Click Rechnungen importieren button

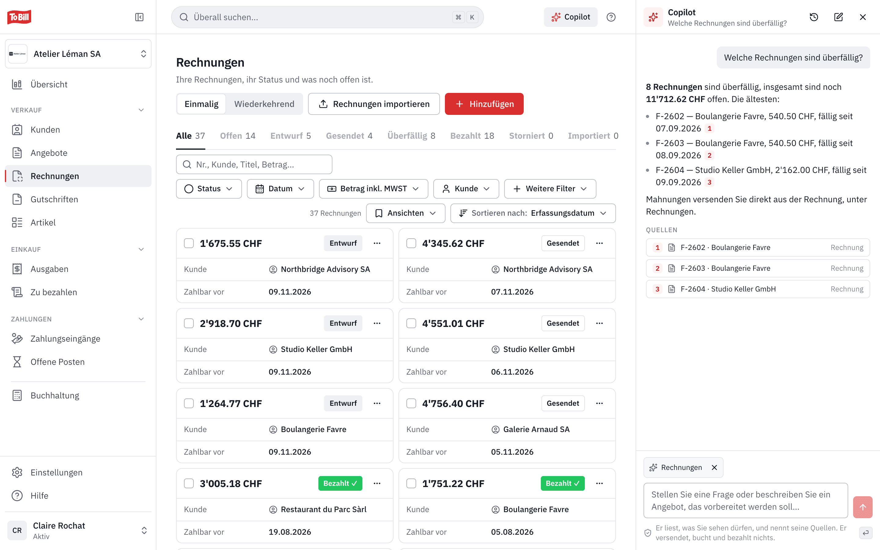(x=374, y=104)
